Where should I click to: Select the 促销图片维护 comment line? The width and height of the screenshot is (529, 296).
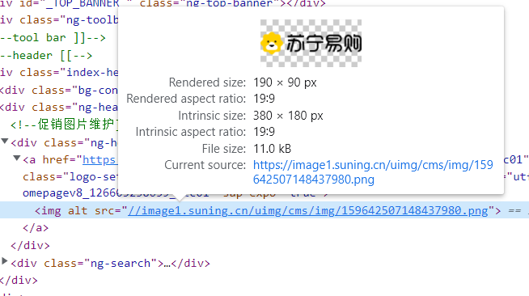64,125
